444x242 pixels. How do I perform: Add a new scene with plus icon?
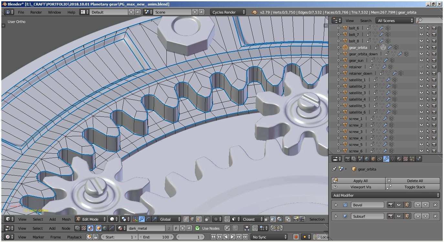click(195, 12)
